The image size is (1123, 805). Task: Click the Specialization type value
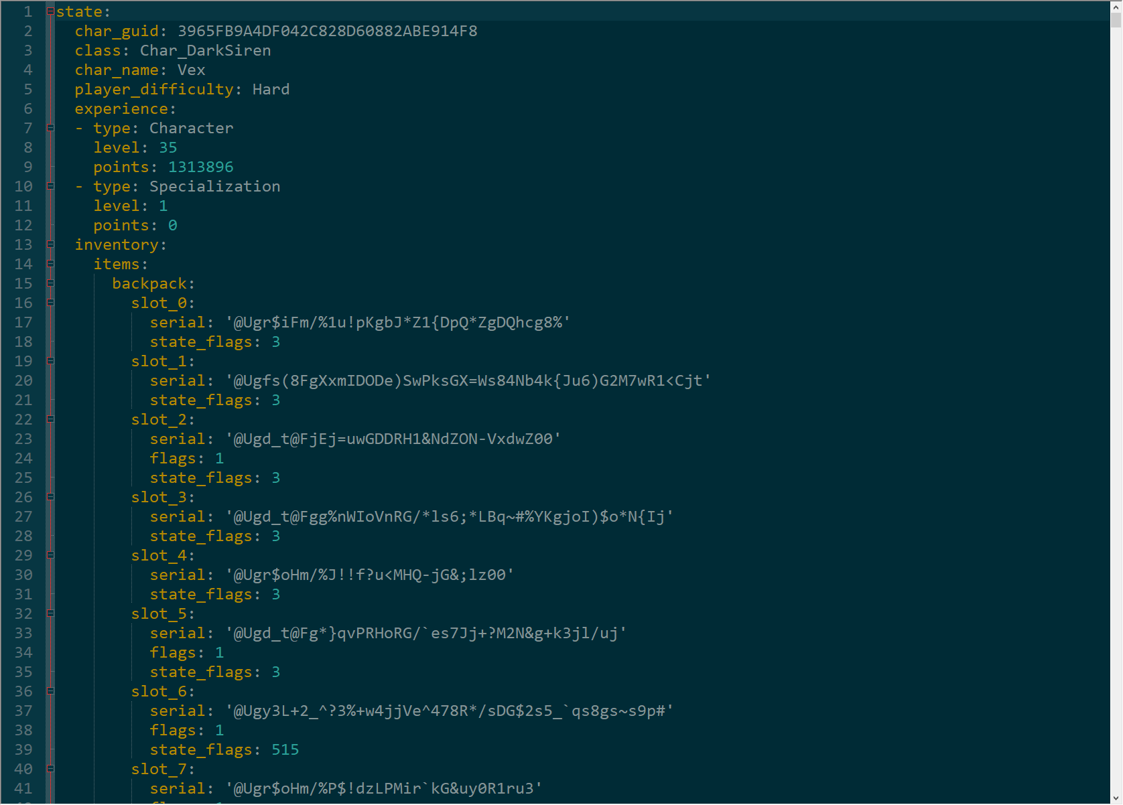215,186
